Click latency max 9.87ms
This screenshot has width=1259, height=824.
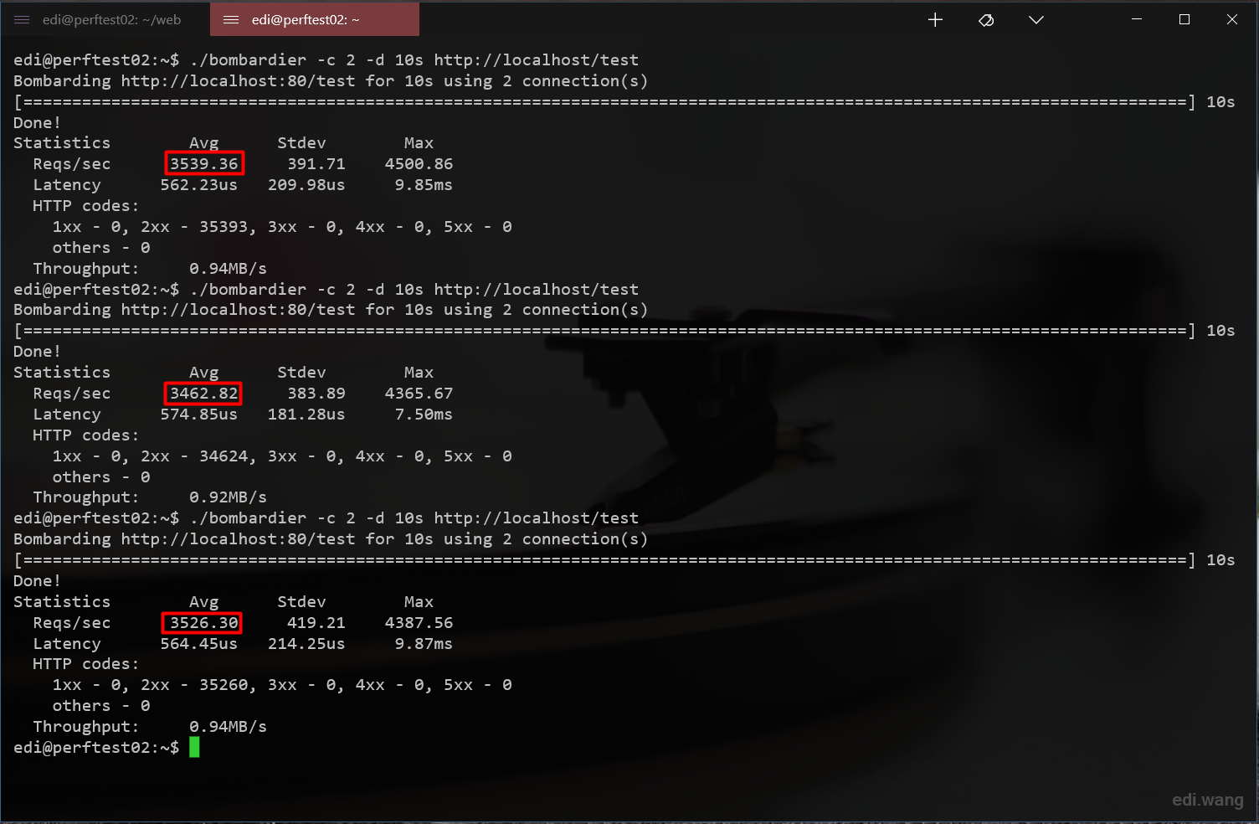pyautogui.click(x=424, y=643)
